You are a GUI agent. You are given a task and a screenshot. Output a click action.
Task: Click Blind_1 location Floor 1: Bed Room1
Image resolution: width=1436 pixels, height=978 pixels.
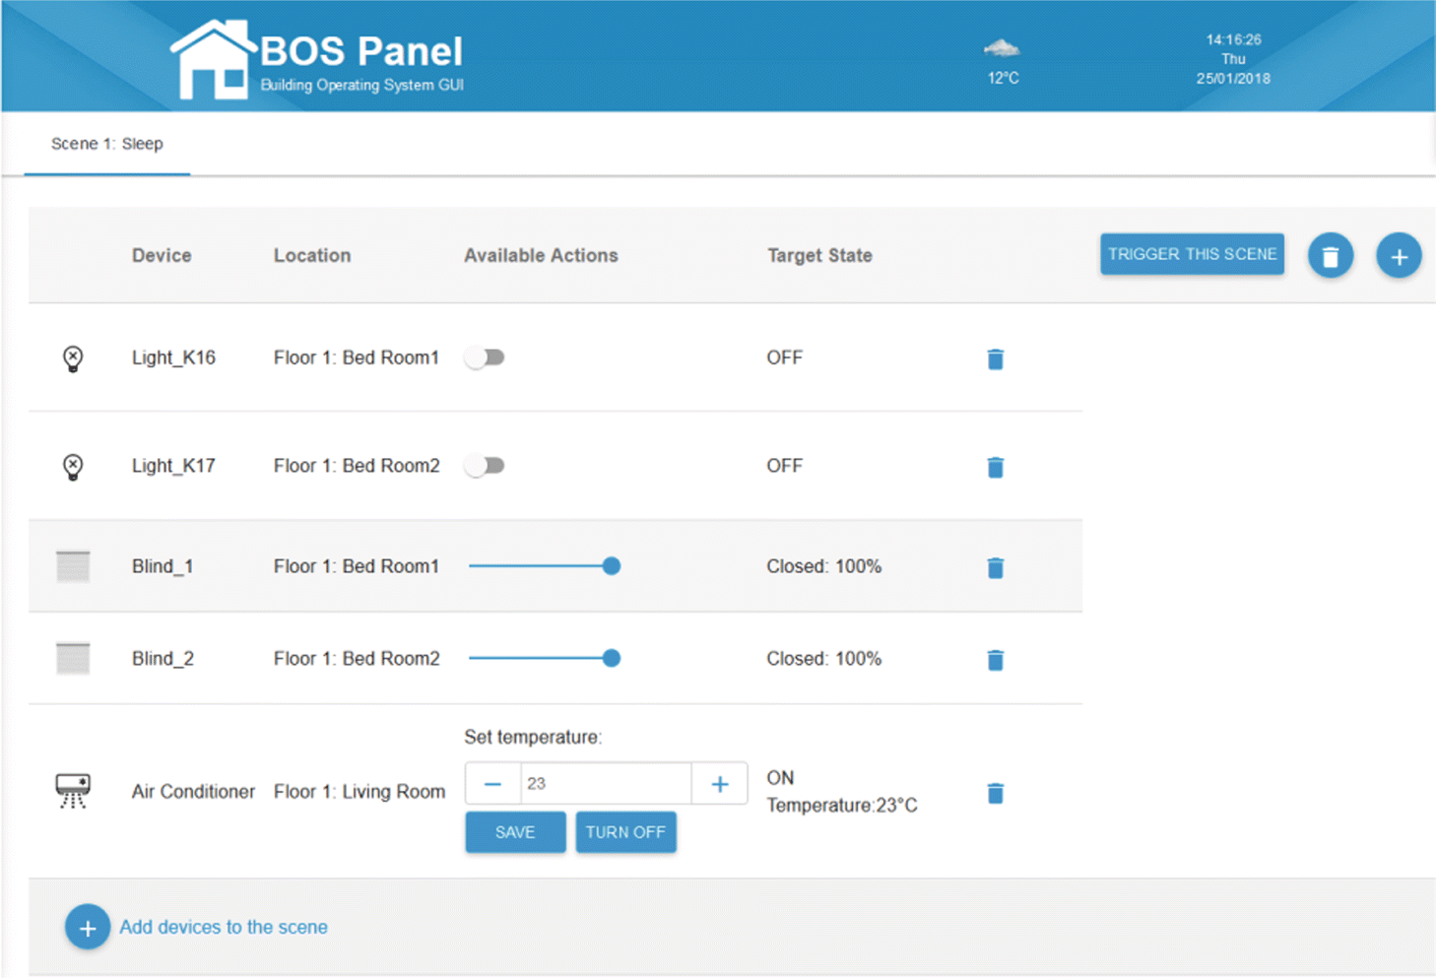tap(357, 566)
